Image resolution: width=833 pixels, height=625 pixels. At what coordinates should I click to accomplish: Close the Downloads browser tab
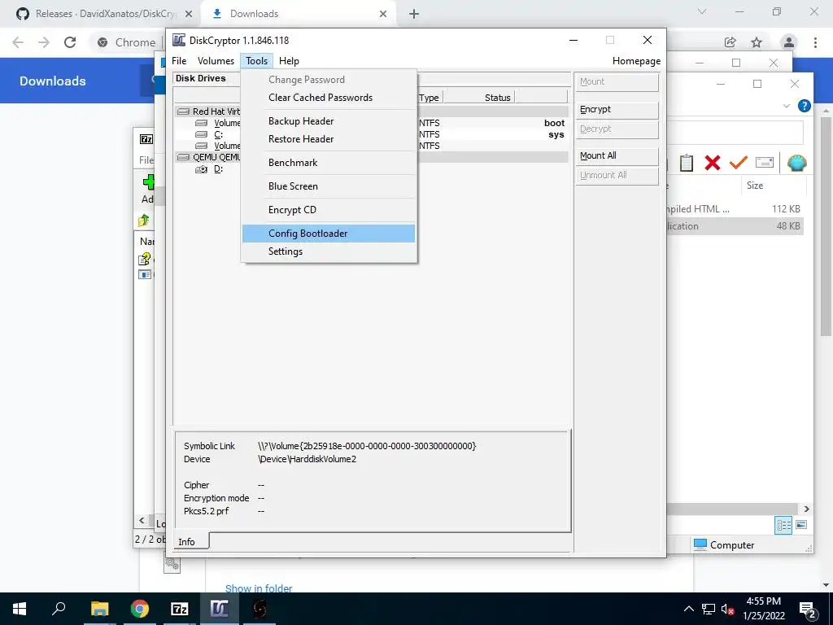[383, 15]
